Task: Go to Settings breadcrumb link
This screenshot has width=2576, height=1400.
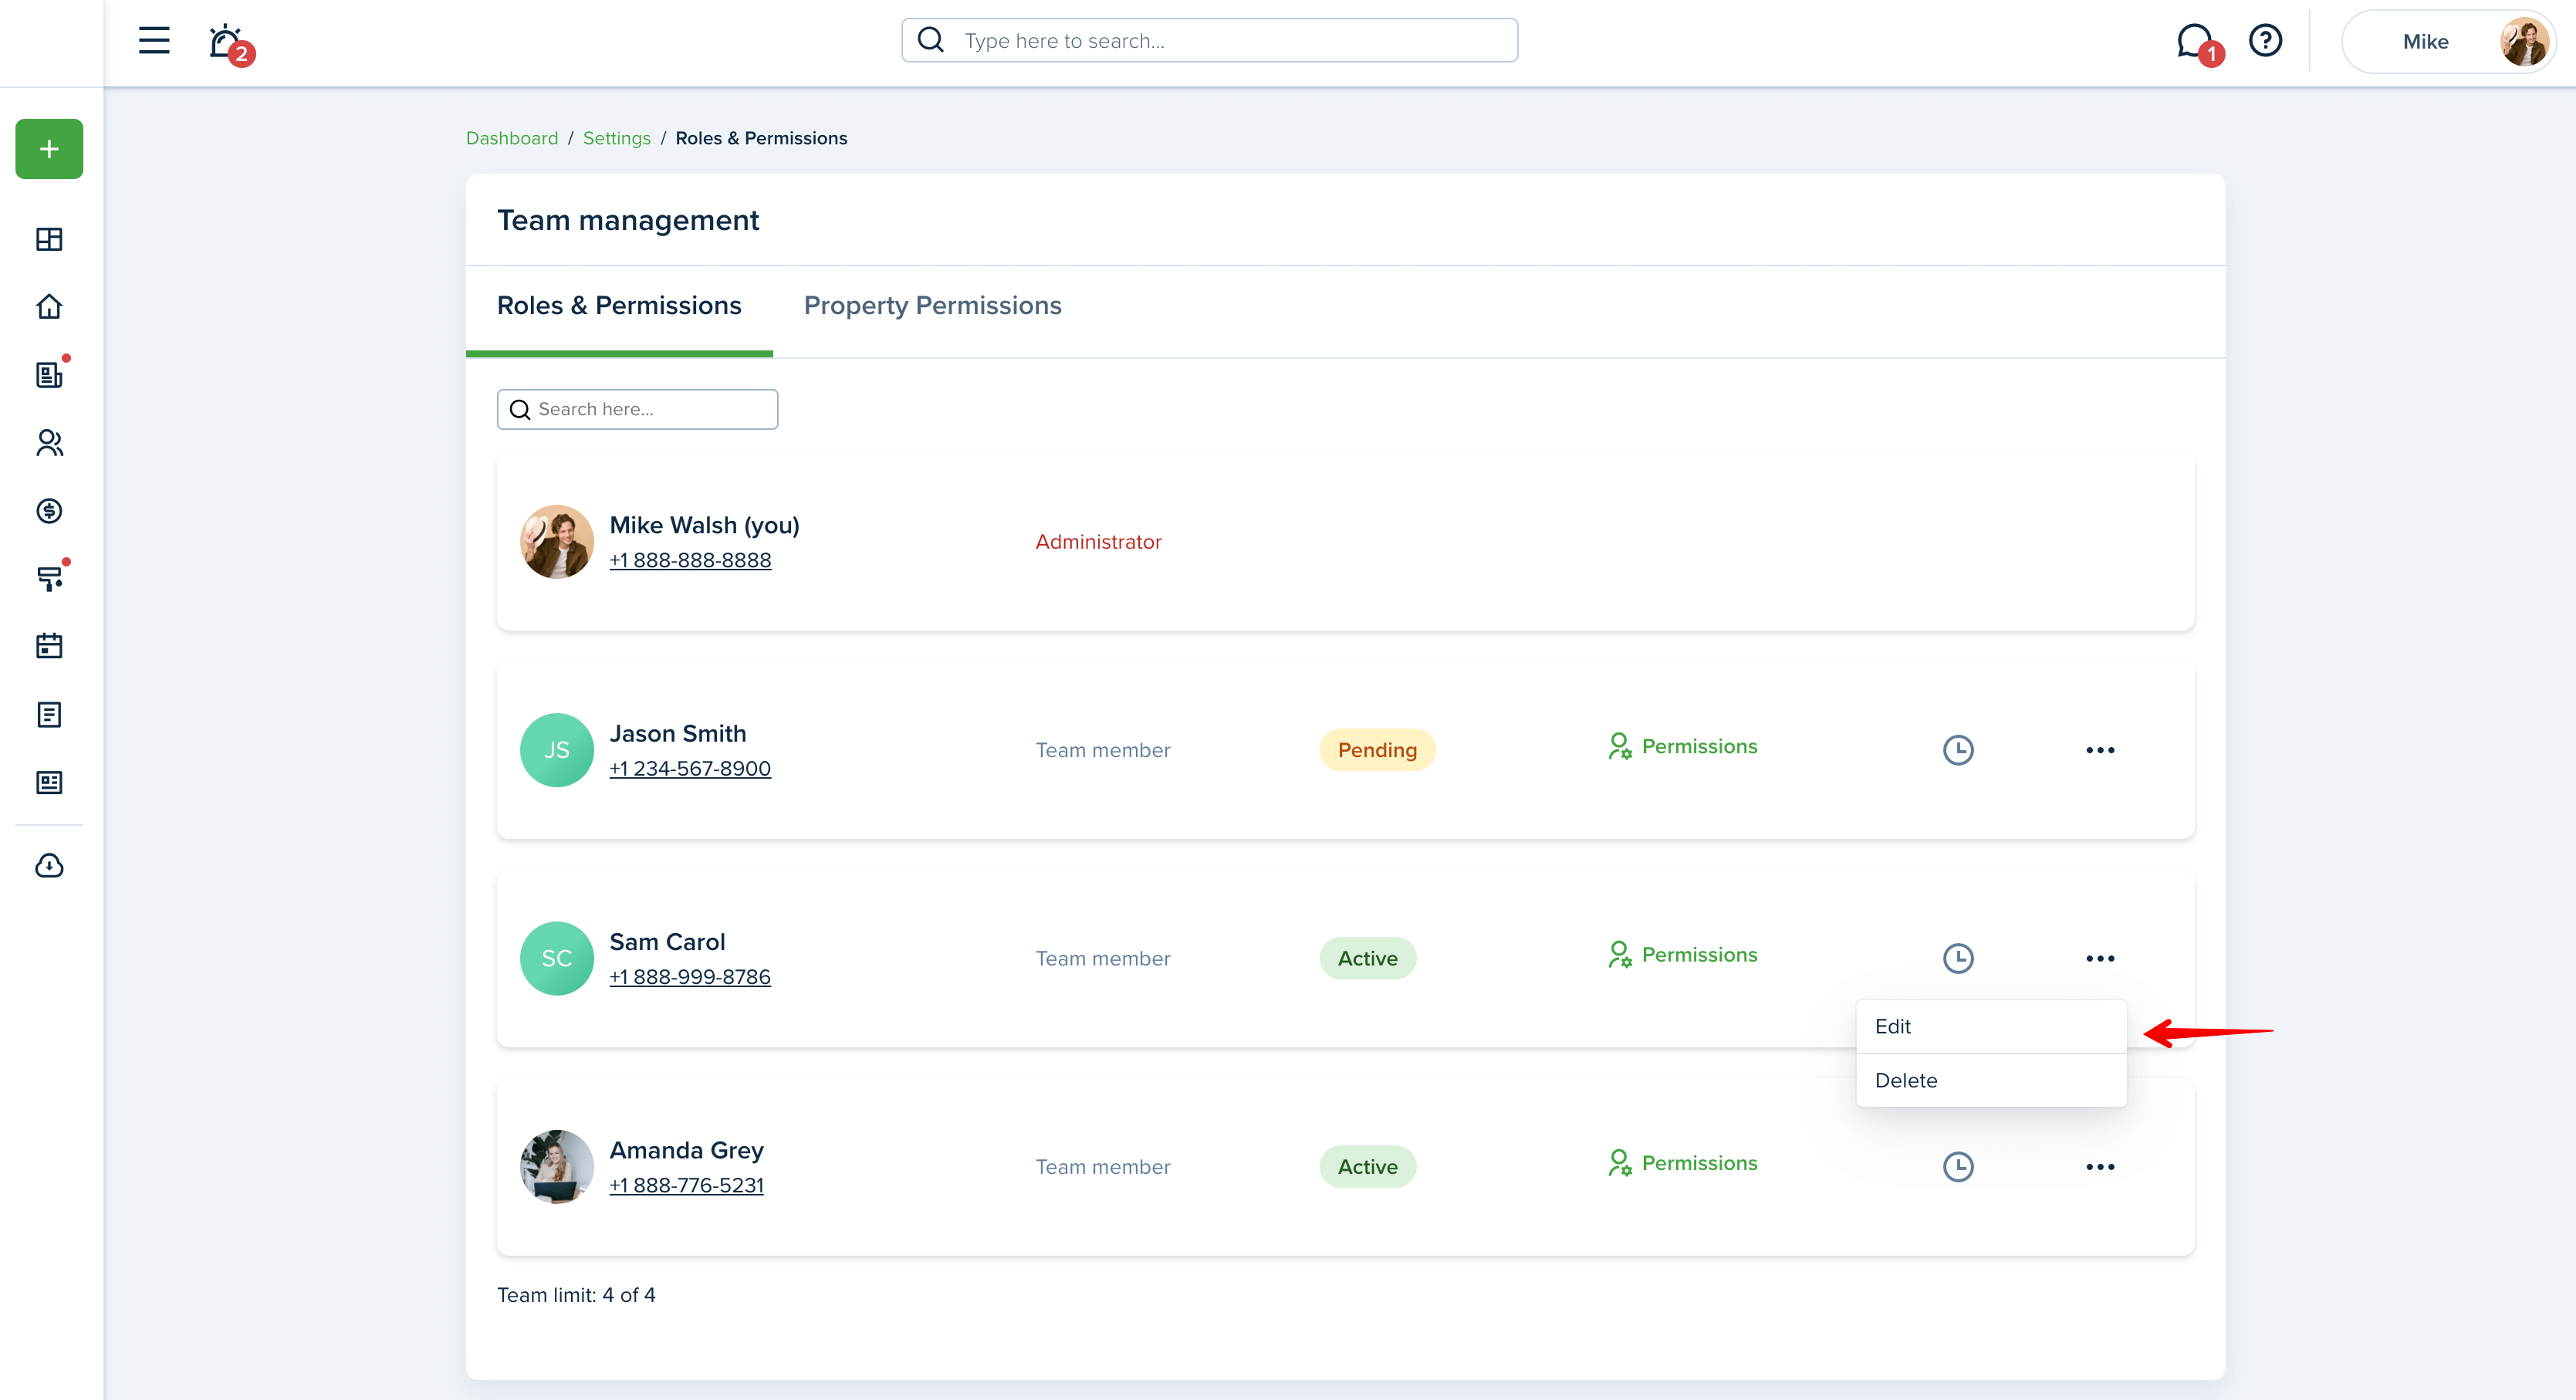Action: point(616,138)
